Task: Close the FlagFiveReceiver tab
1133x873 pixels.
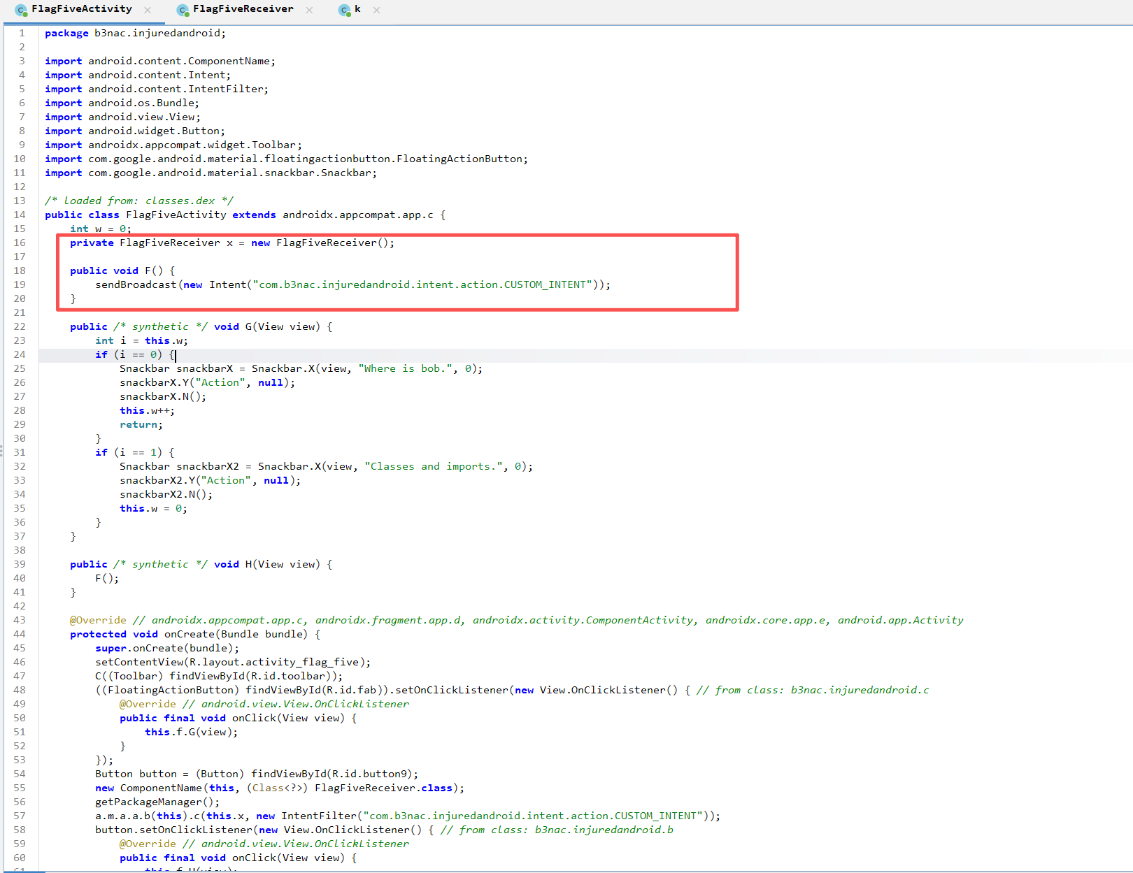Action: pos(309,10)
